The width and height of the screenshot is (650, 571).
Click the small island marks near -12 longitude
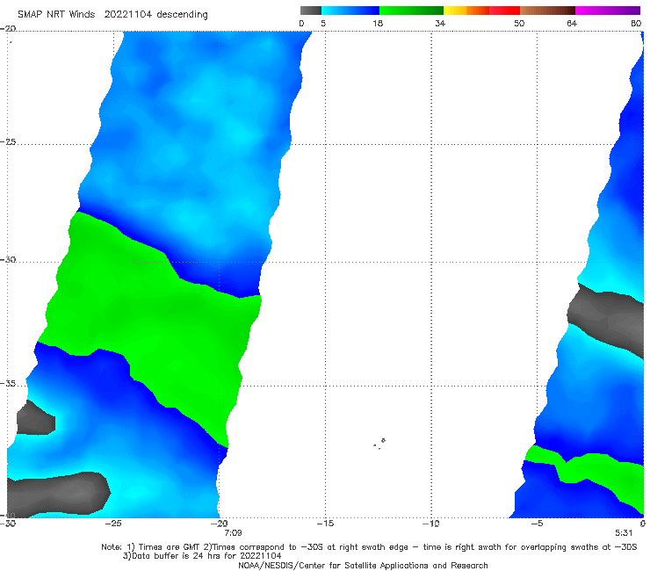[x=379, y=444]
